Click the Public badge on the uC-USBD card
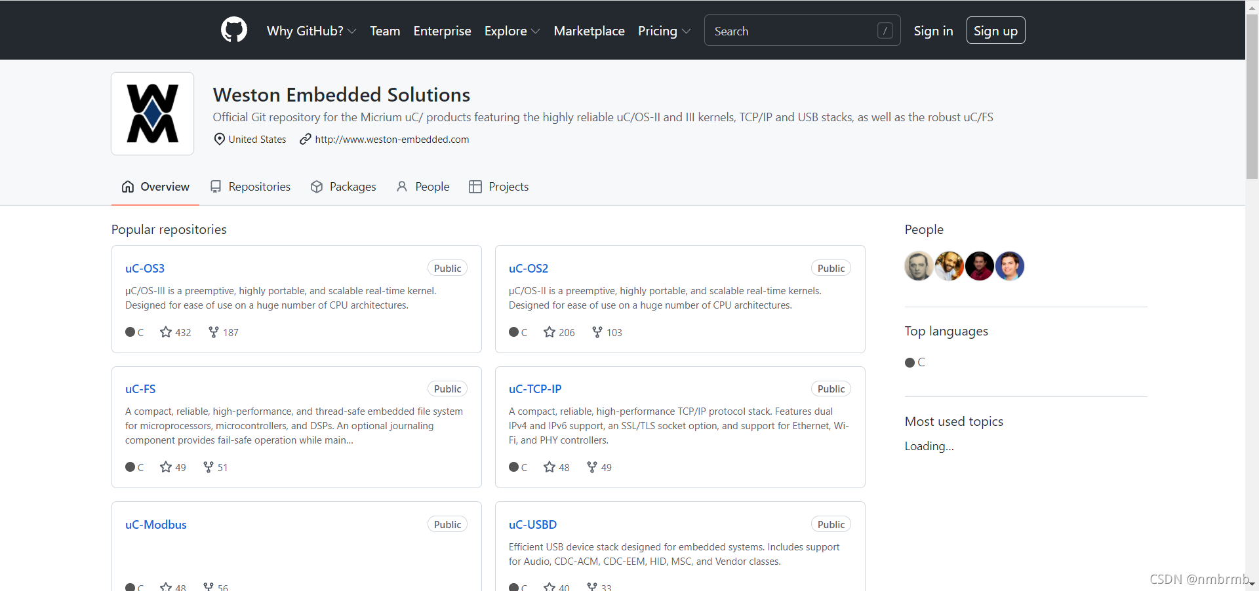Screen dimensions: 1259x591 coord(831,524)
